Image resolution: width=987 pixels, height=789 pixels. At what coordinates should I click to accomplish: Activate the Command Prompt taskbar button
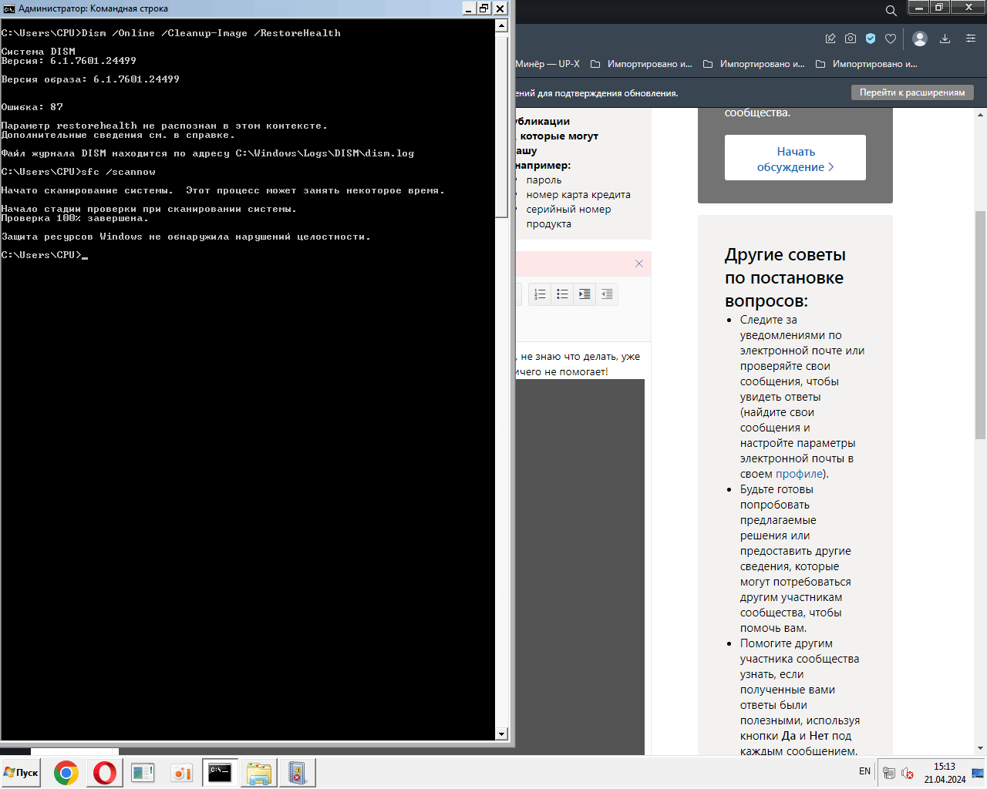pyautogui.click(x=220, y=773)
